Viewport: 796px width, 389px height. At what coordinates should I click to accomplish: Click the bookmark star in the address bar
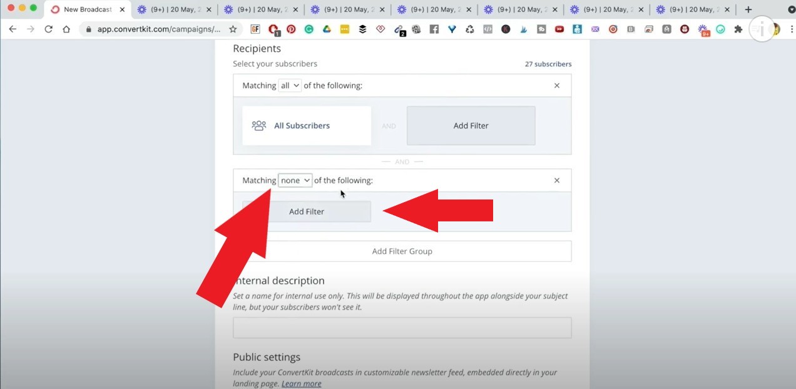coord(232,29)
